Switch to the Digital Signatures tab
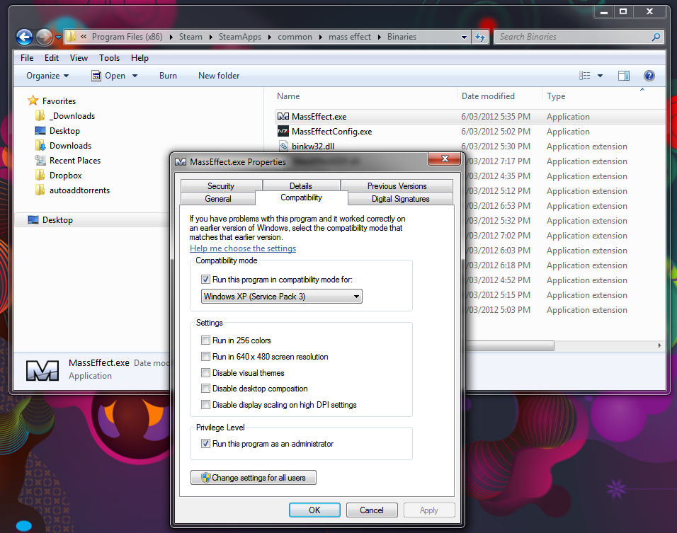Screen dimensions: 677x533 pos(400,199)
